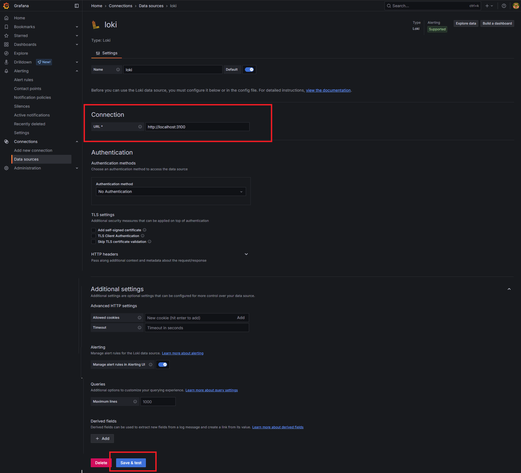Click the Home house icon in sidebar
This screenshot has width=521, height=473.
click(6, 18)
